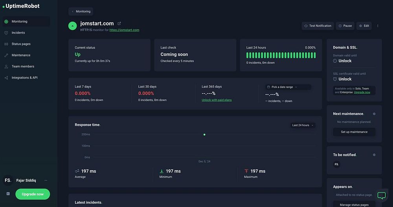Click the Last 7 days 0.000% value

pos(83,93)
